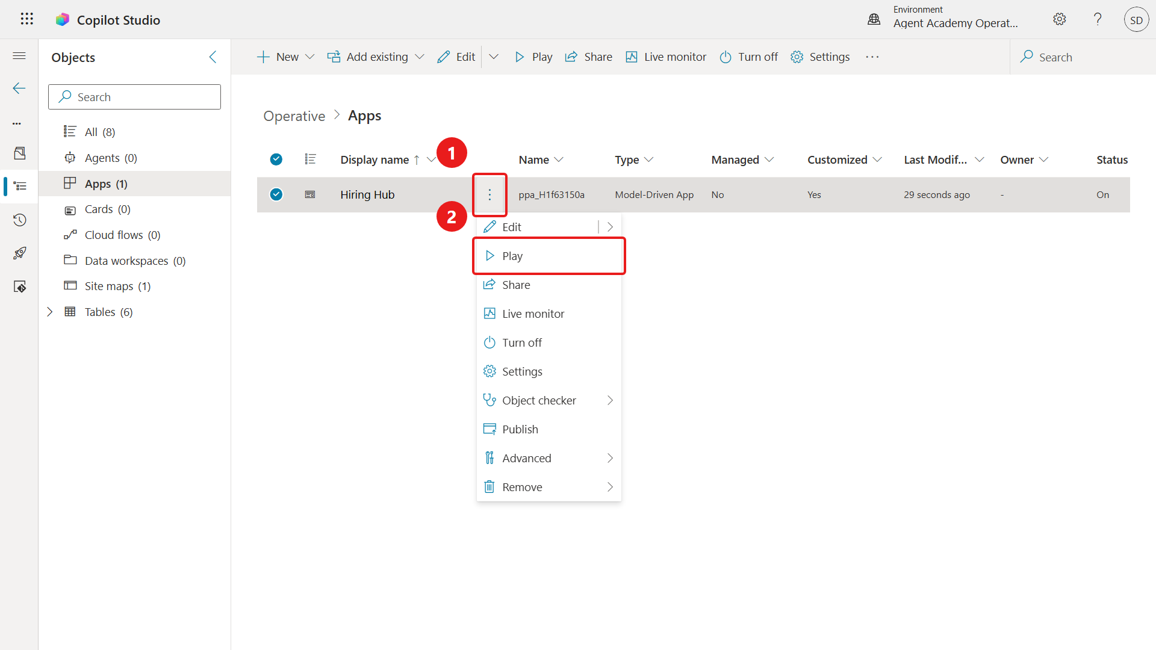Choose Settings from the context menu
Screen dimensions: 1156x650
(x=549, y=371)
